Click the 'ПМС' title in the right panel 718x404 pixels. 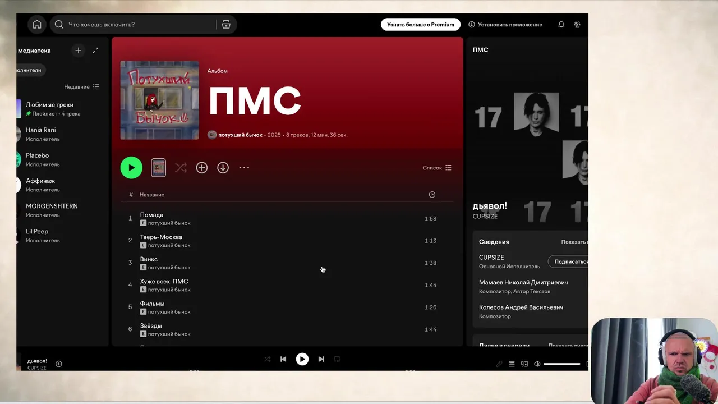tap(480, 50)
